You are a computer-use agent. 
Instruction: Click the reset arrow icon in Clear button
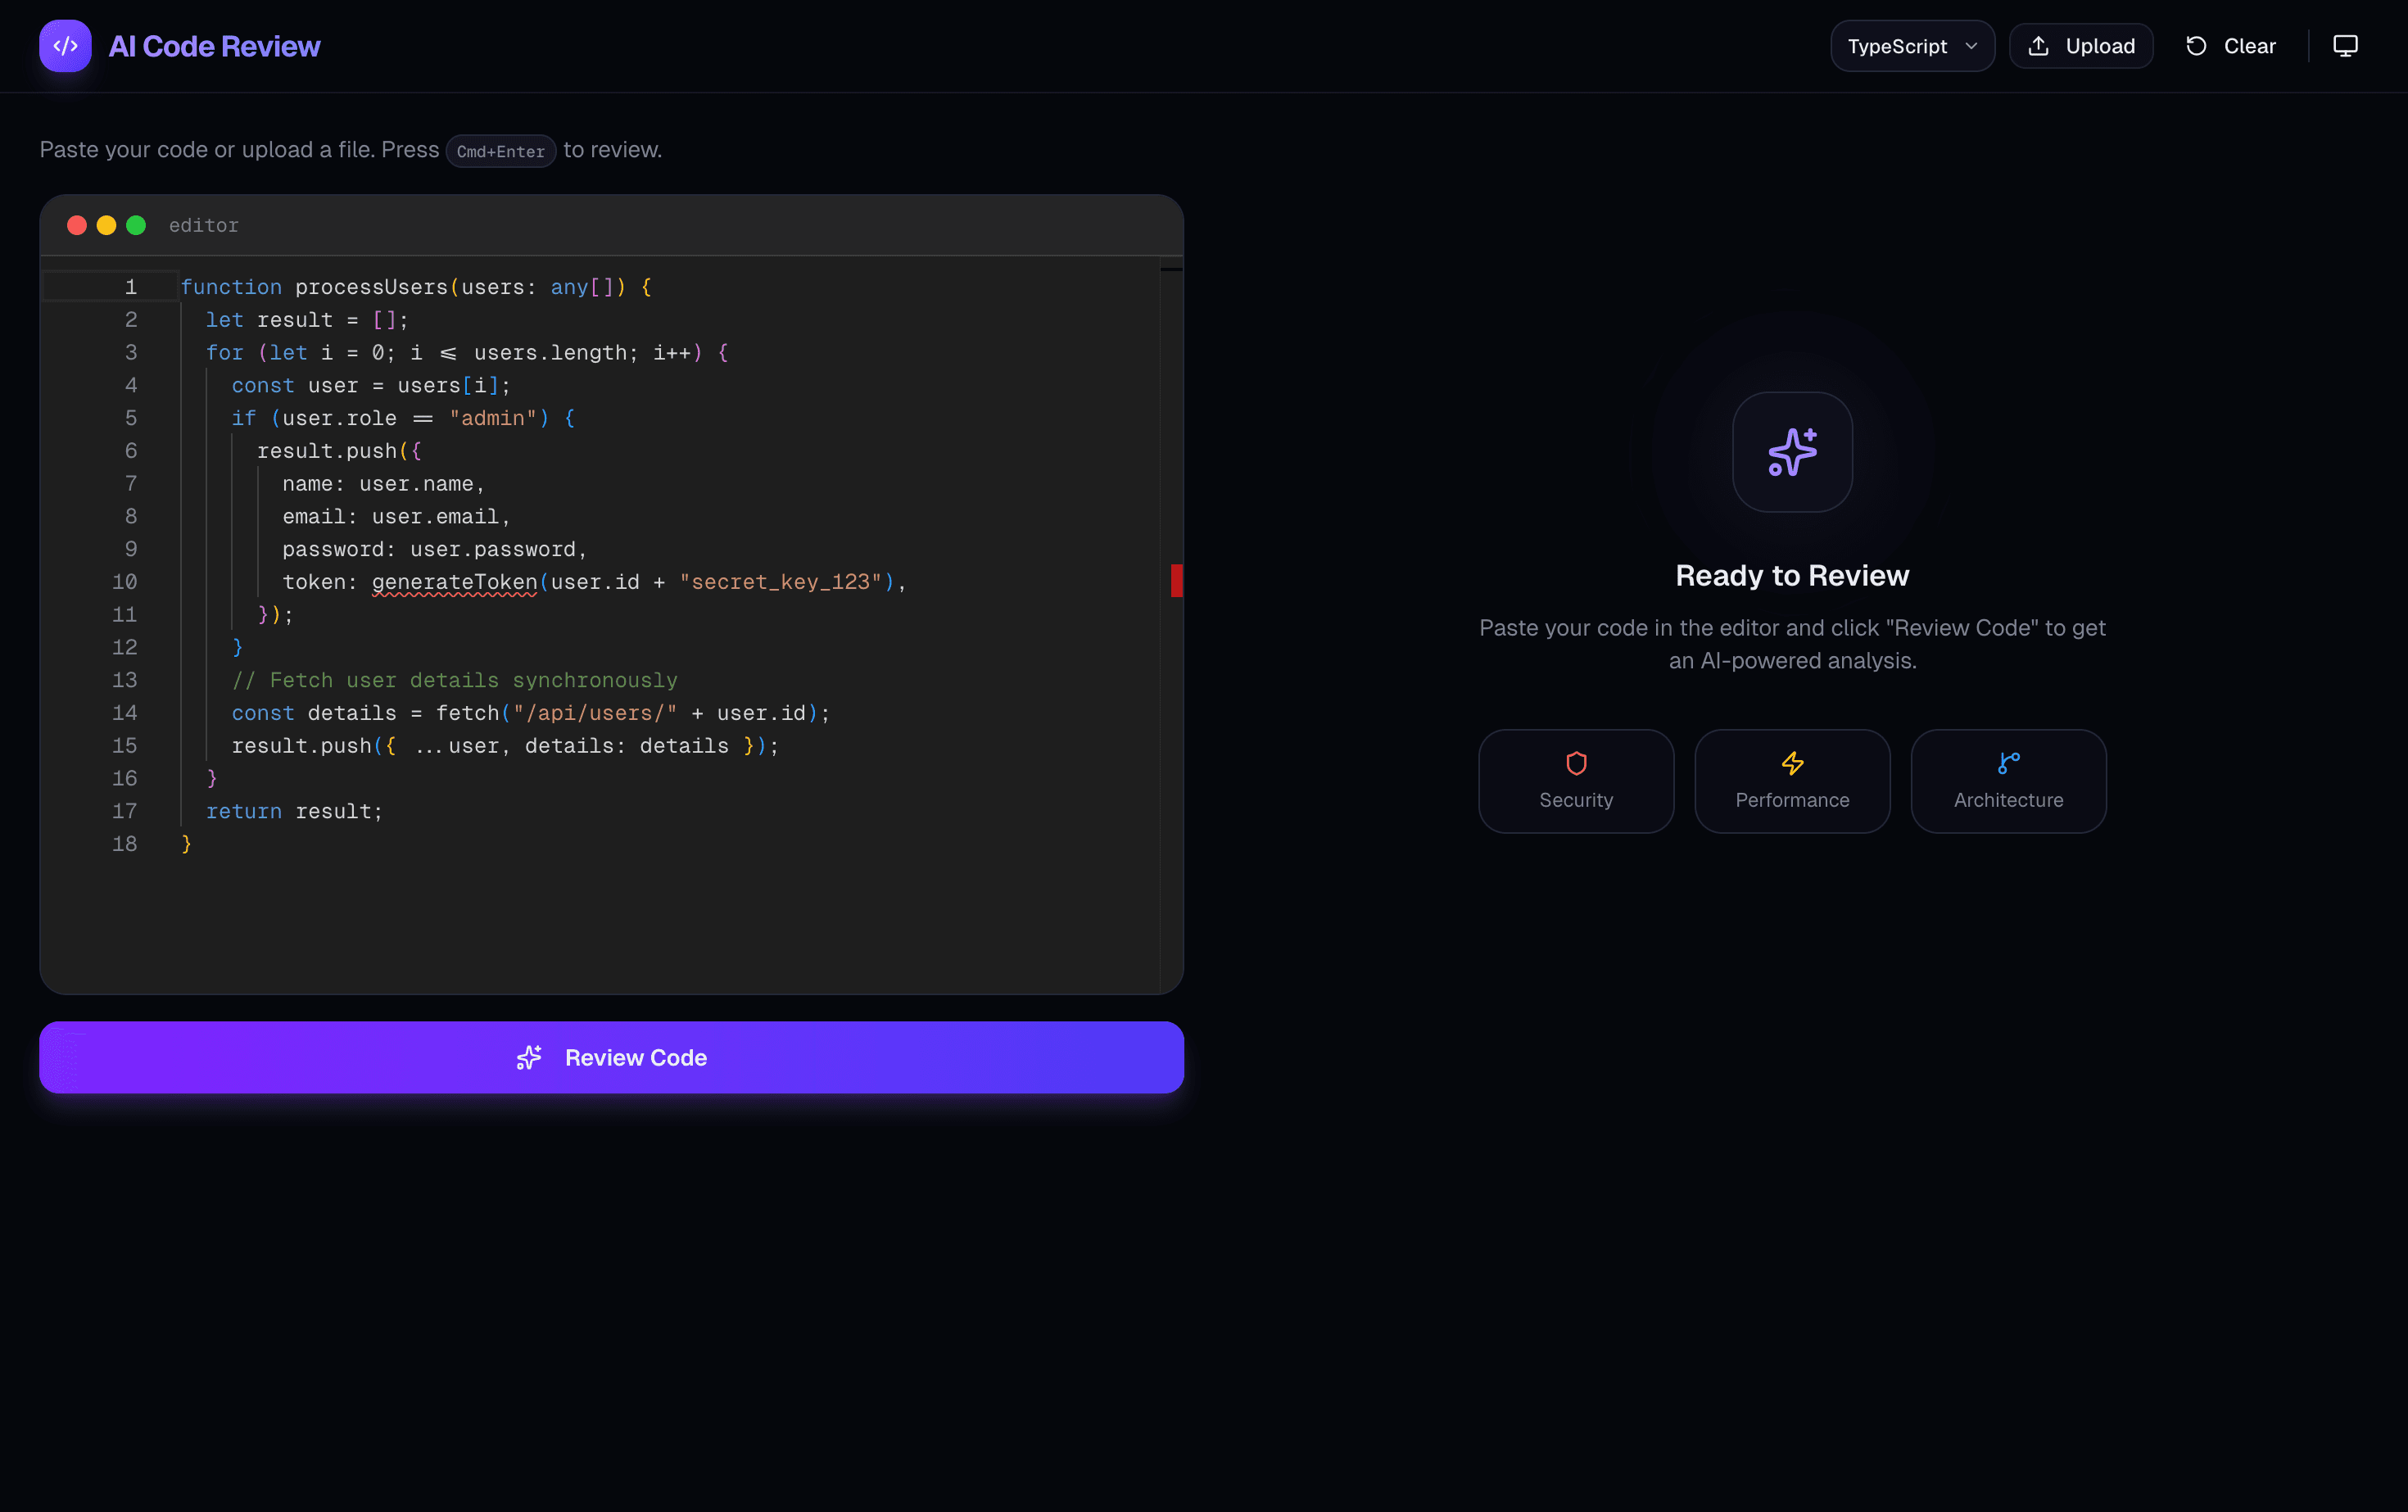point(2195,45)
